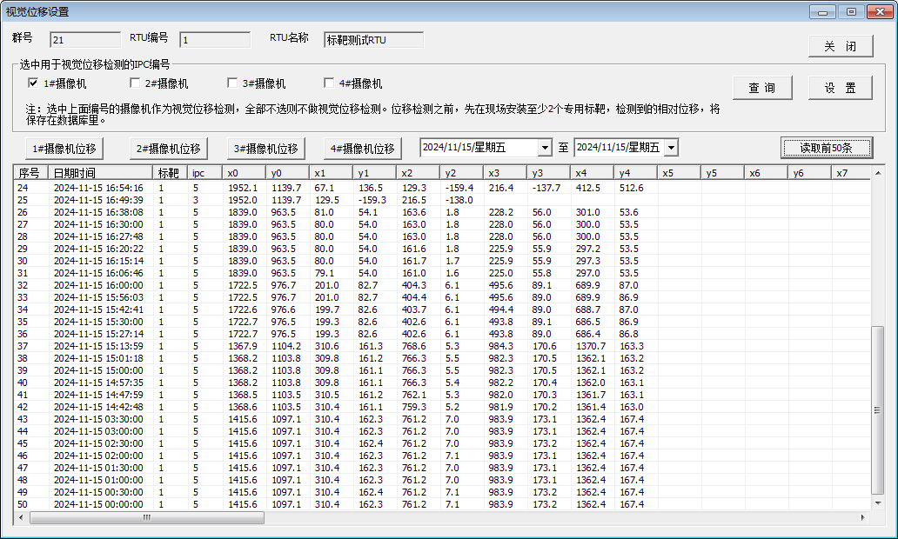Click the 日期时间 column header
The width and height of the screenshot is (898, 539).
(x=99, y=173)
